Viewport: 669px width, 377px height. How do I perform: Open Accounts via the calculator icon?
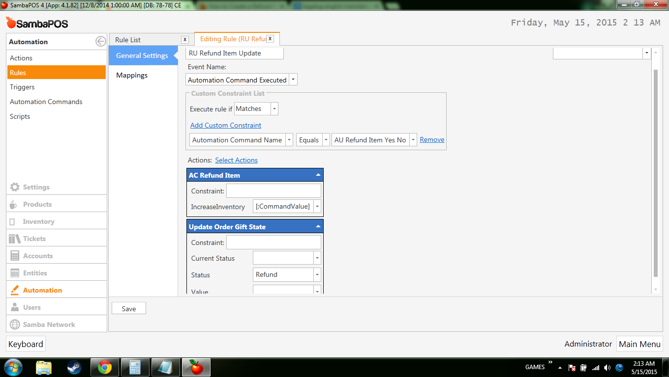coord(15,256)
